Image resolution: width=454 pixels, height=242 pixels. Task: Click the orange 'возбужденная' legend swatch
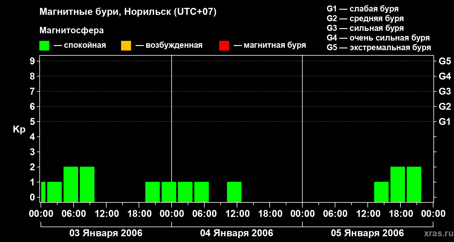point(126,45)
